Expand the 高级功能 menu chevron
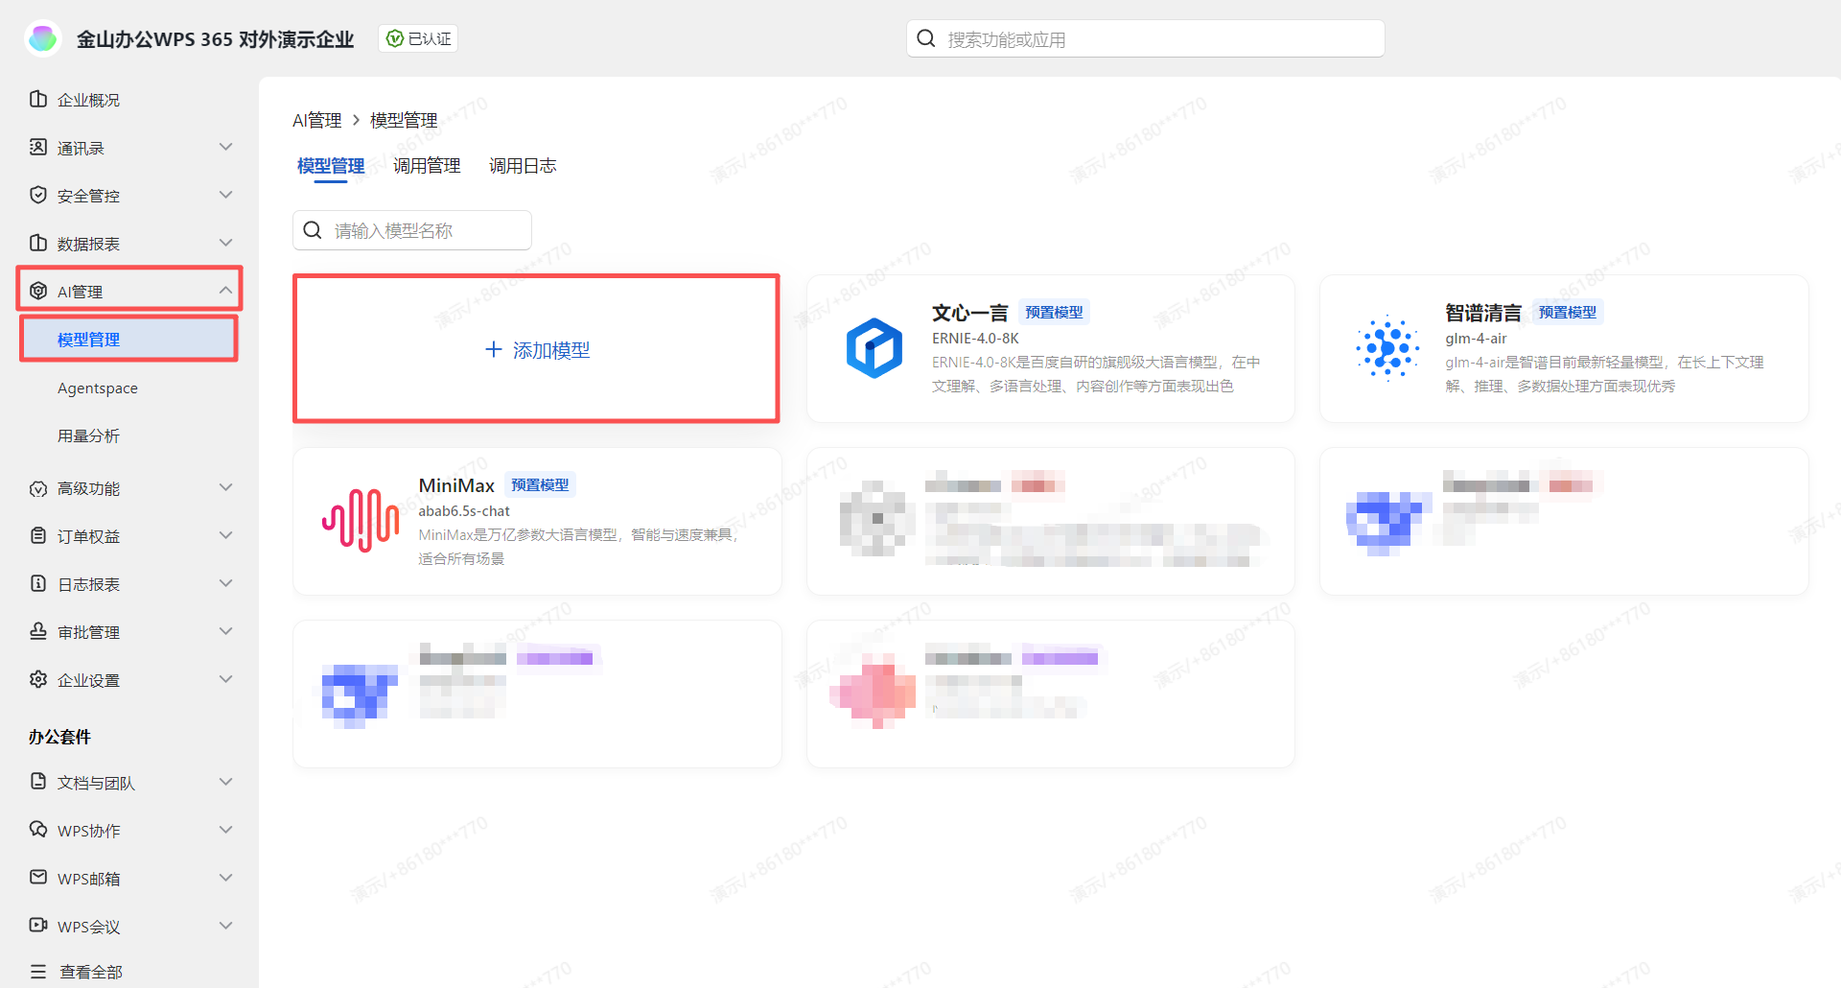This screenshot has height=988, width=1841. point(226,487)
